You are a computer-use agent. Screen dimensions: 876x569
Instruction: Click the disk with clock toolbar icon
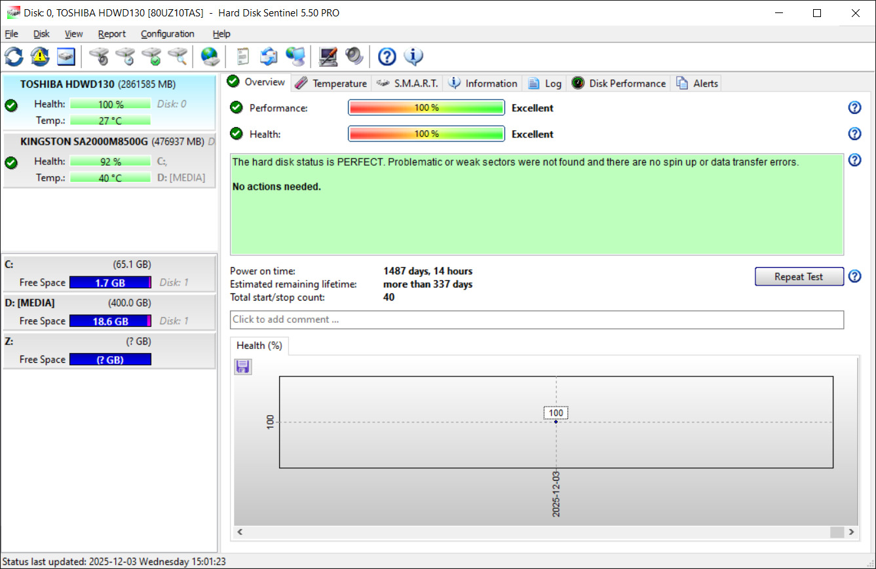(125, 57)
